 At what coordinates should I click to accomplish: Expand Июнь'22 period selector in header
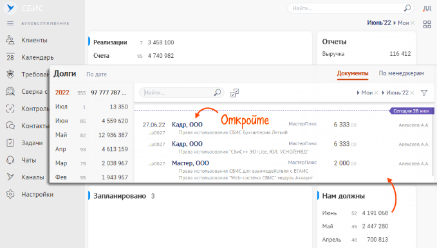tap(379, 23)
